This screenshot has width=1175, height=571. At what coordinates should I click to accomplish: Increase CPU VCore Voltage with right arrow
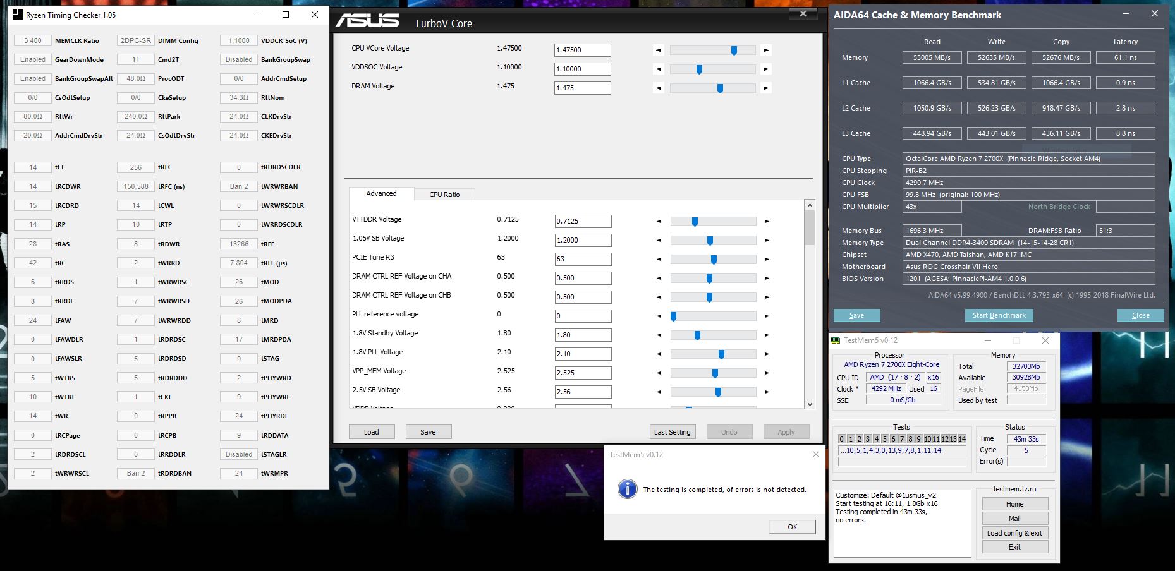766,50
